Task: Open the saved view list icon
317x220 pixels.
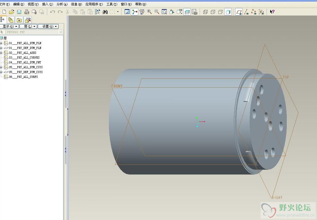Action: click(x=179, y=12)
